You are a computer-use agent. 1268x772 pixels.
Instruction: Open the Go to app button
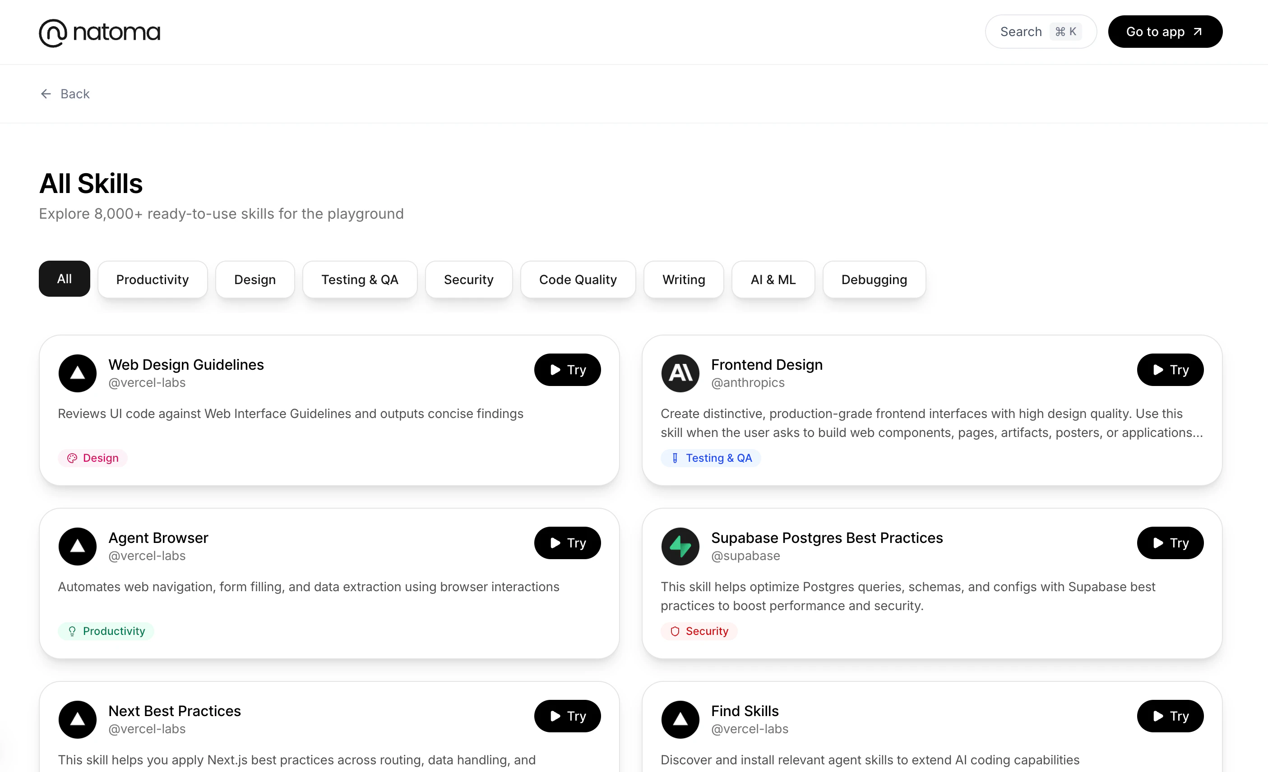pyautogui.click(x=1165, y=32)
